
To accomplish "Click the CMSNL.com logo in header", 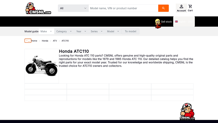I will [38, 8].
